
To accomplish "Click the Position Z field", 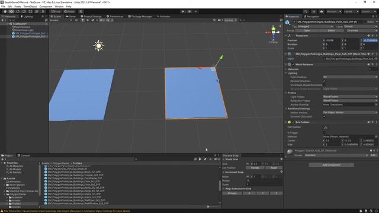I will point(370,40).
